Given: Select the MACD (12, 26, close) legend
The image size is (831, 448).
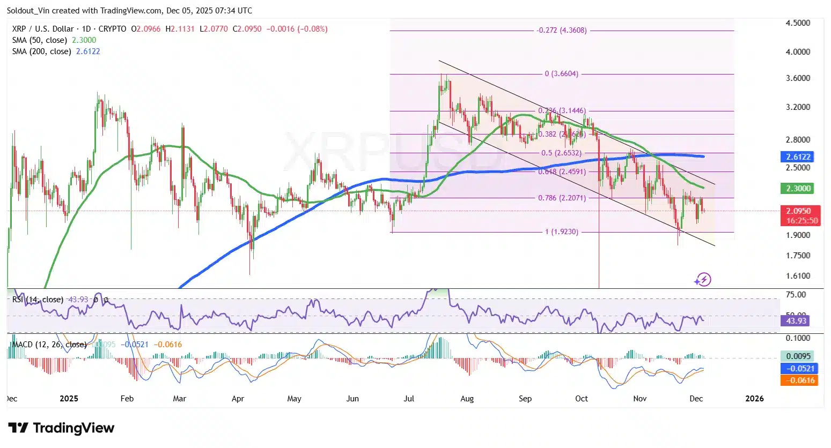Looking at the screenshot, I should pos(48,345).
